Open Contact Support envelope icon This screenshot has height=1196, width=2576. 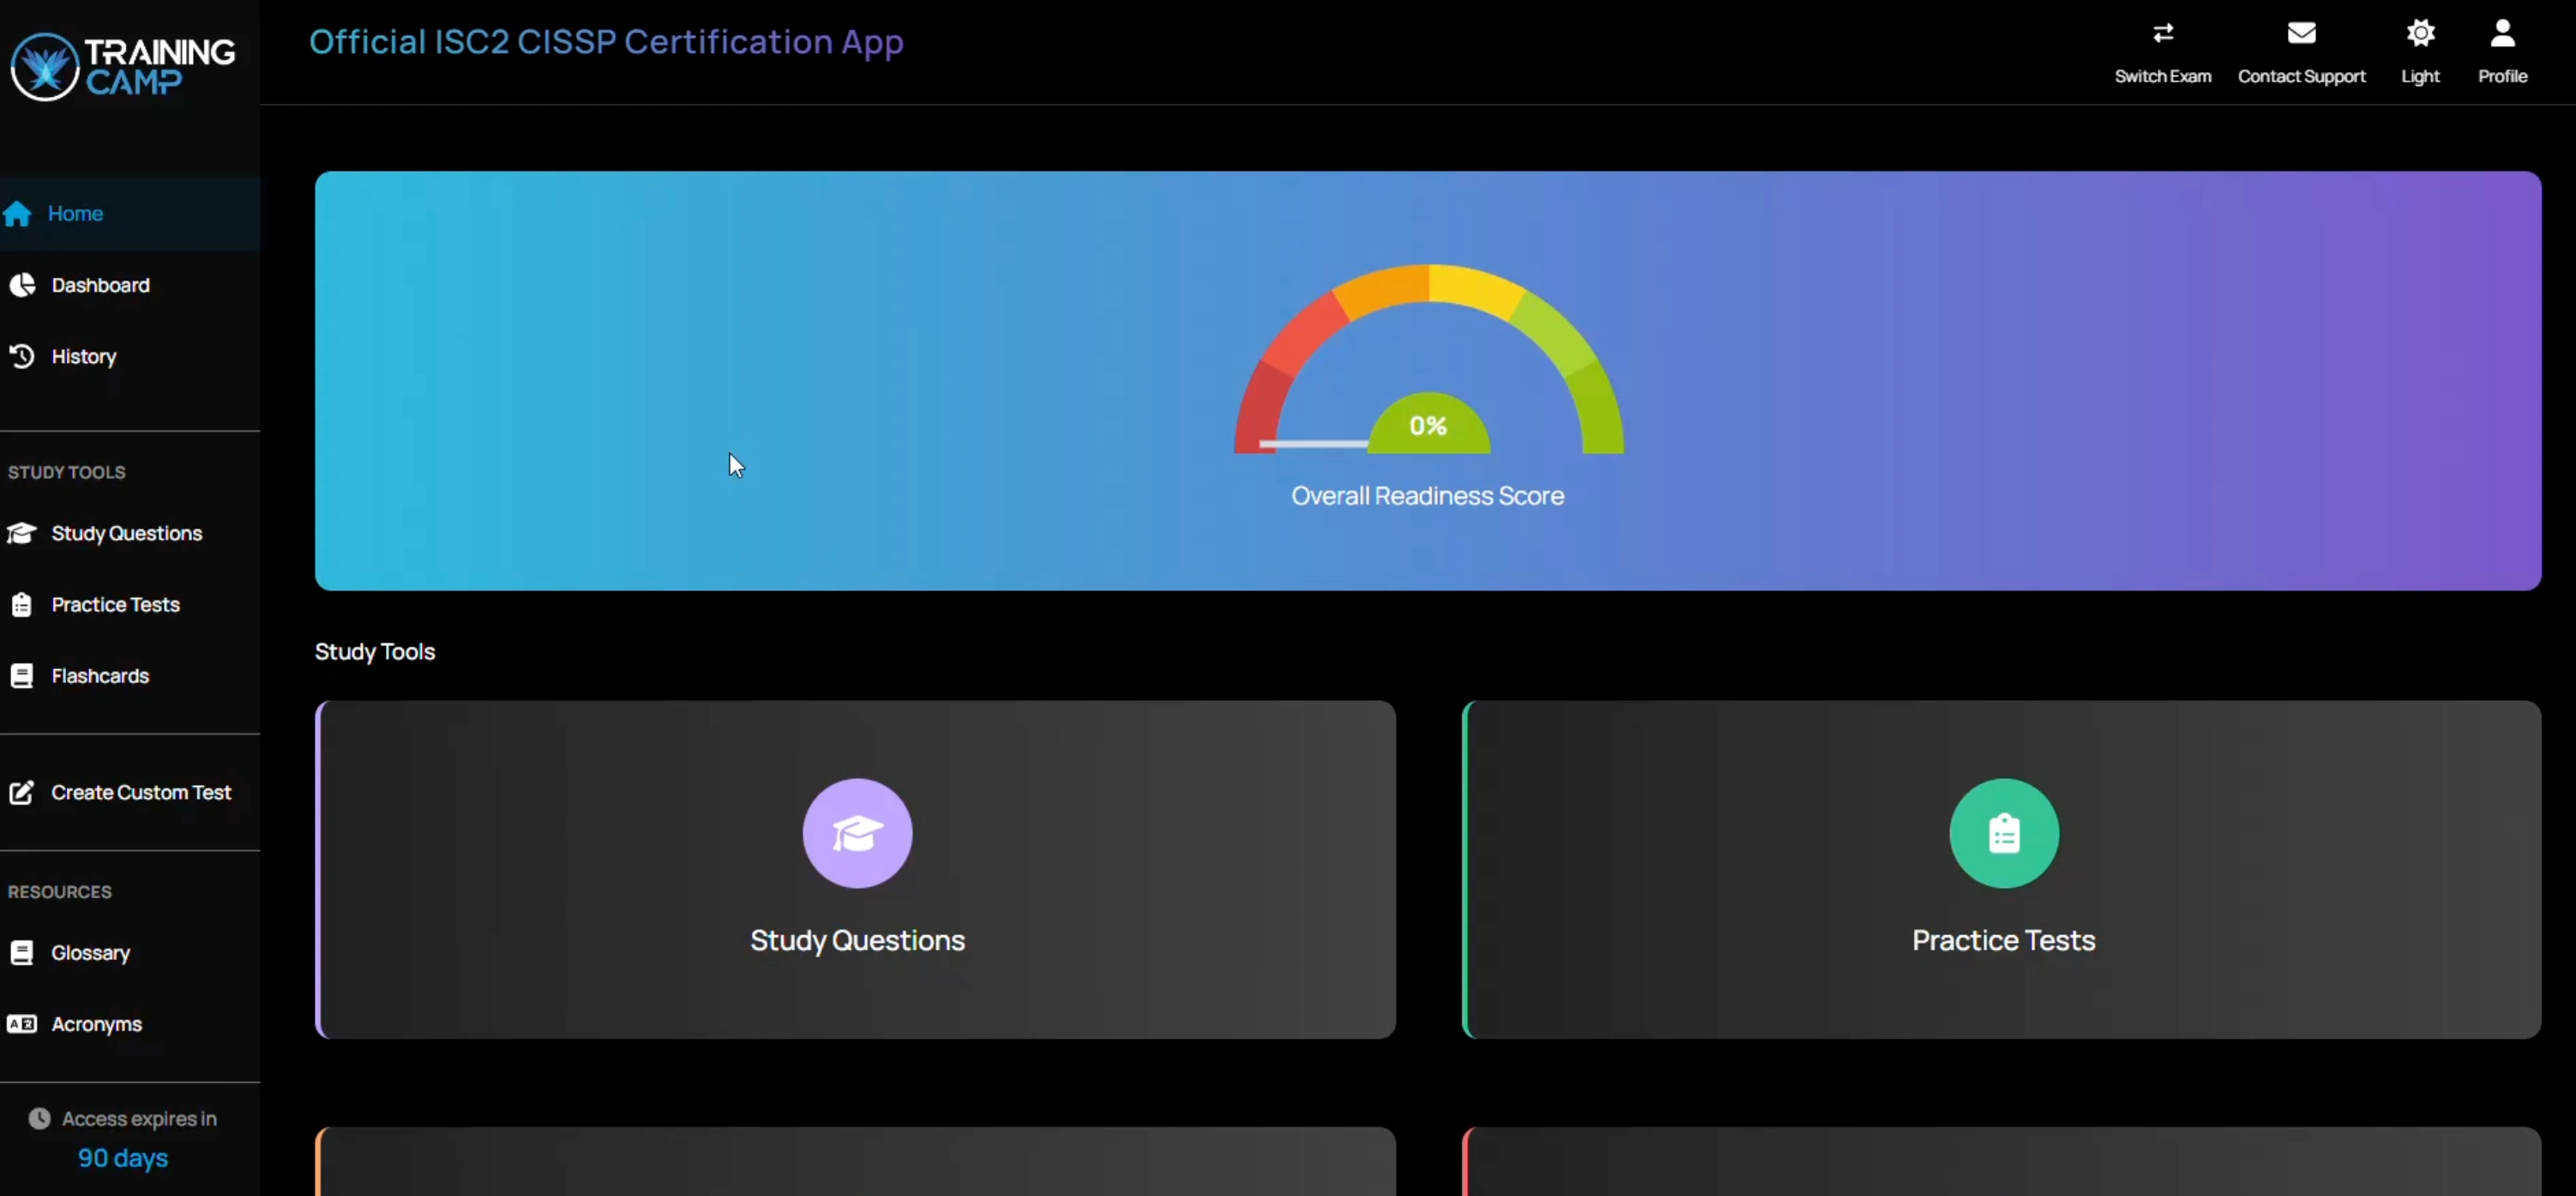2301,34
